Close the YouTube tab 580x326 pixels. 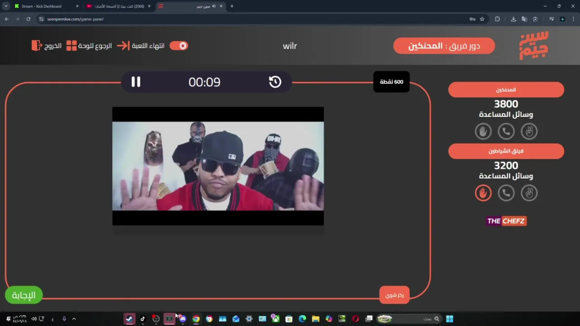(x=149, y=6)
